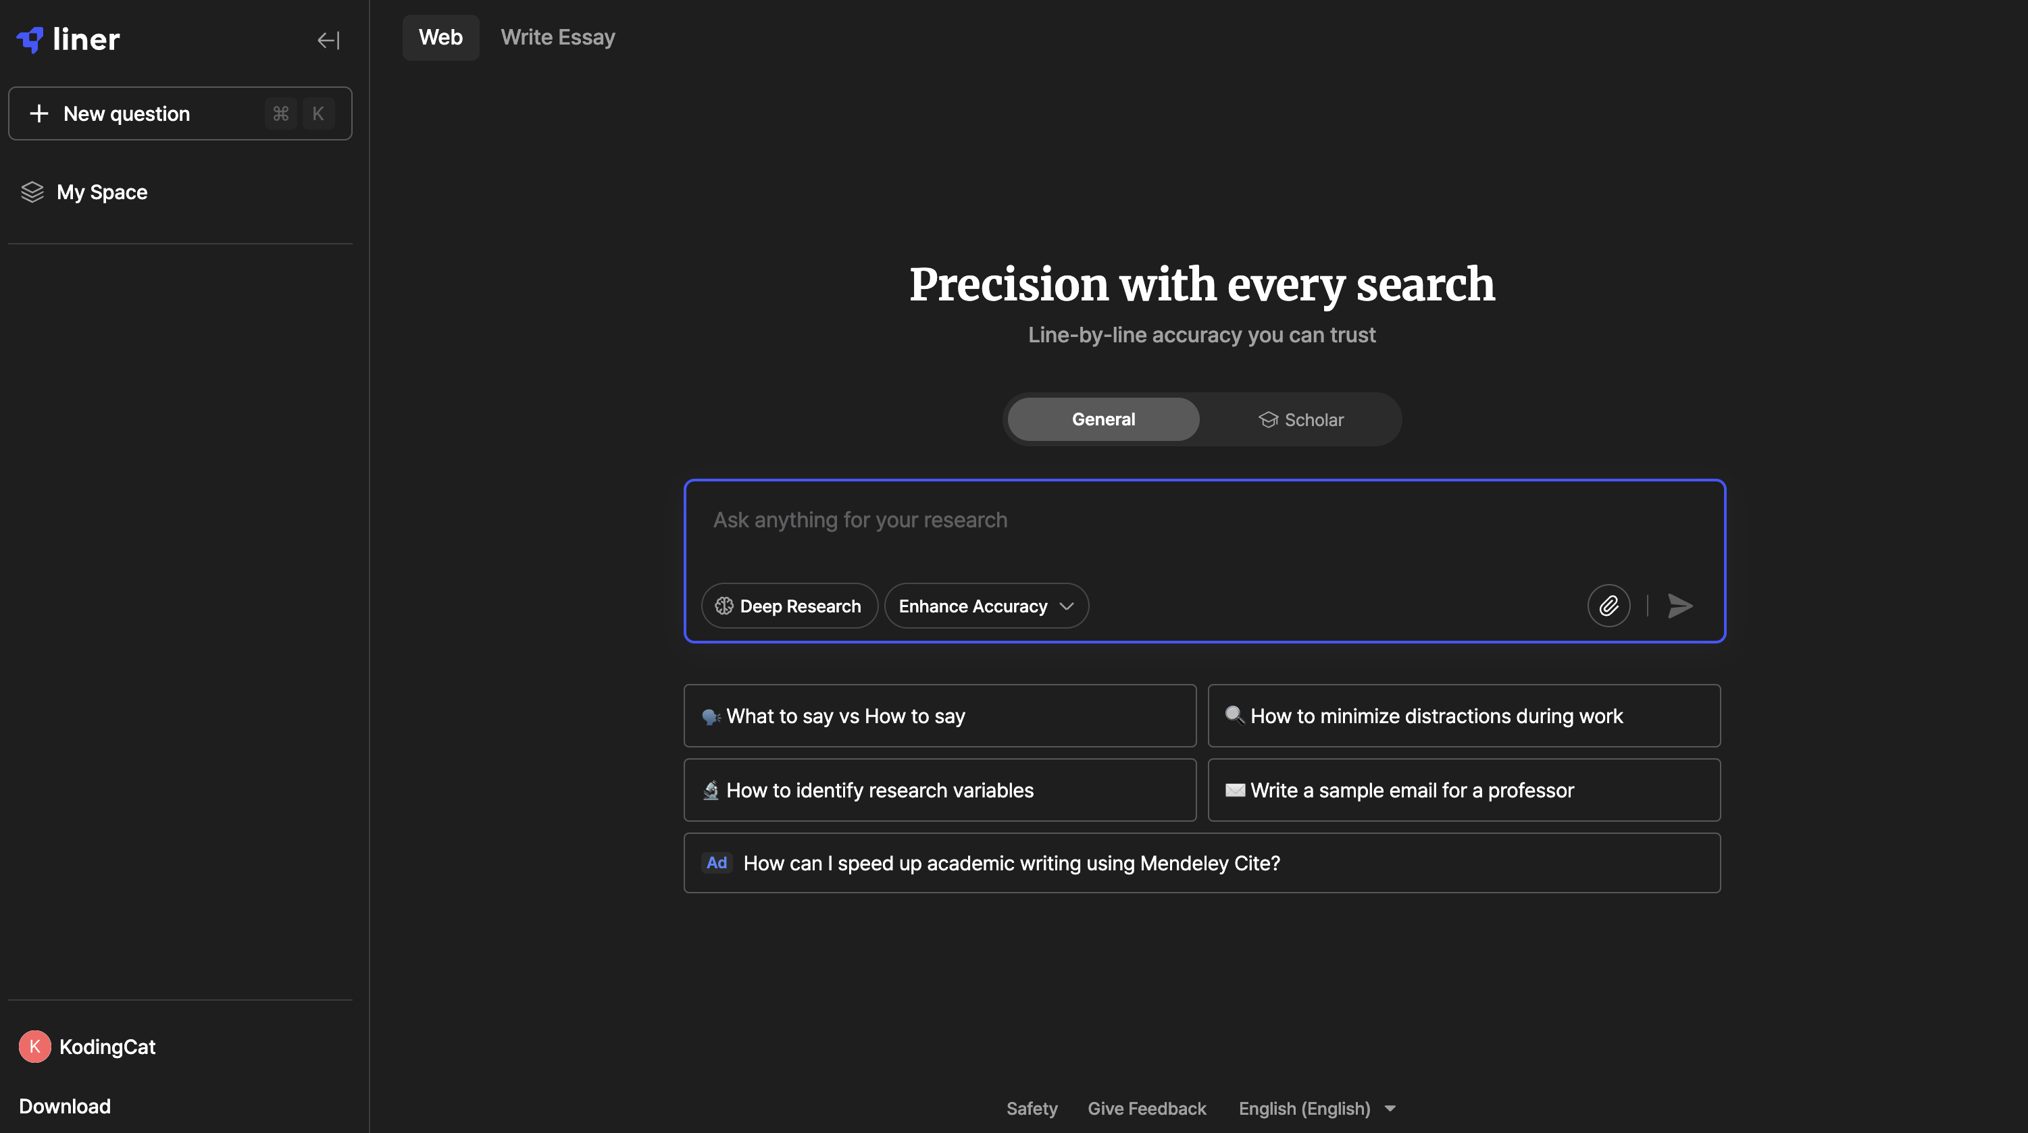Expand the Enhance Accuracy dropdown
This screenshot has width=2028, height=1133.
pos(986,605)
